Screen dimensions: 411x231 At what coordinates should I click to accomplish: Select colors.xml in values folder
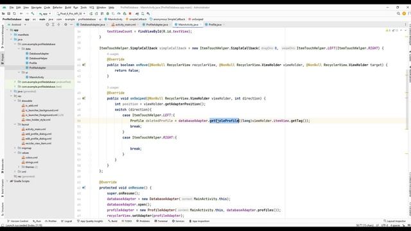click(x=30, y=157)
